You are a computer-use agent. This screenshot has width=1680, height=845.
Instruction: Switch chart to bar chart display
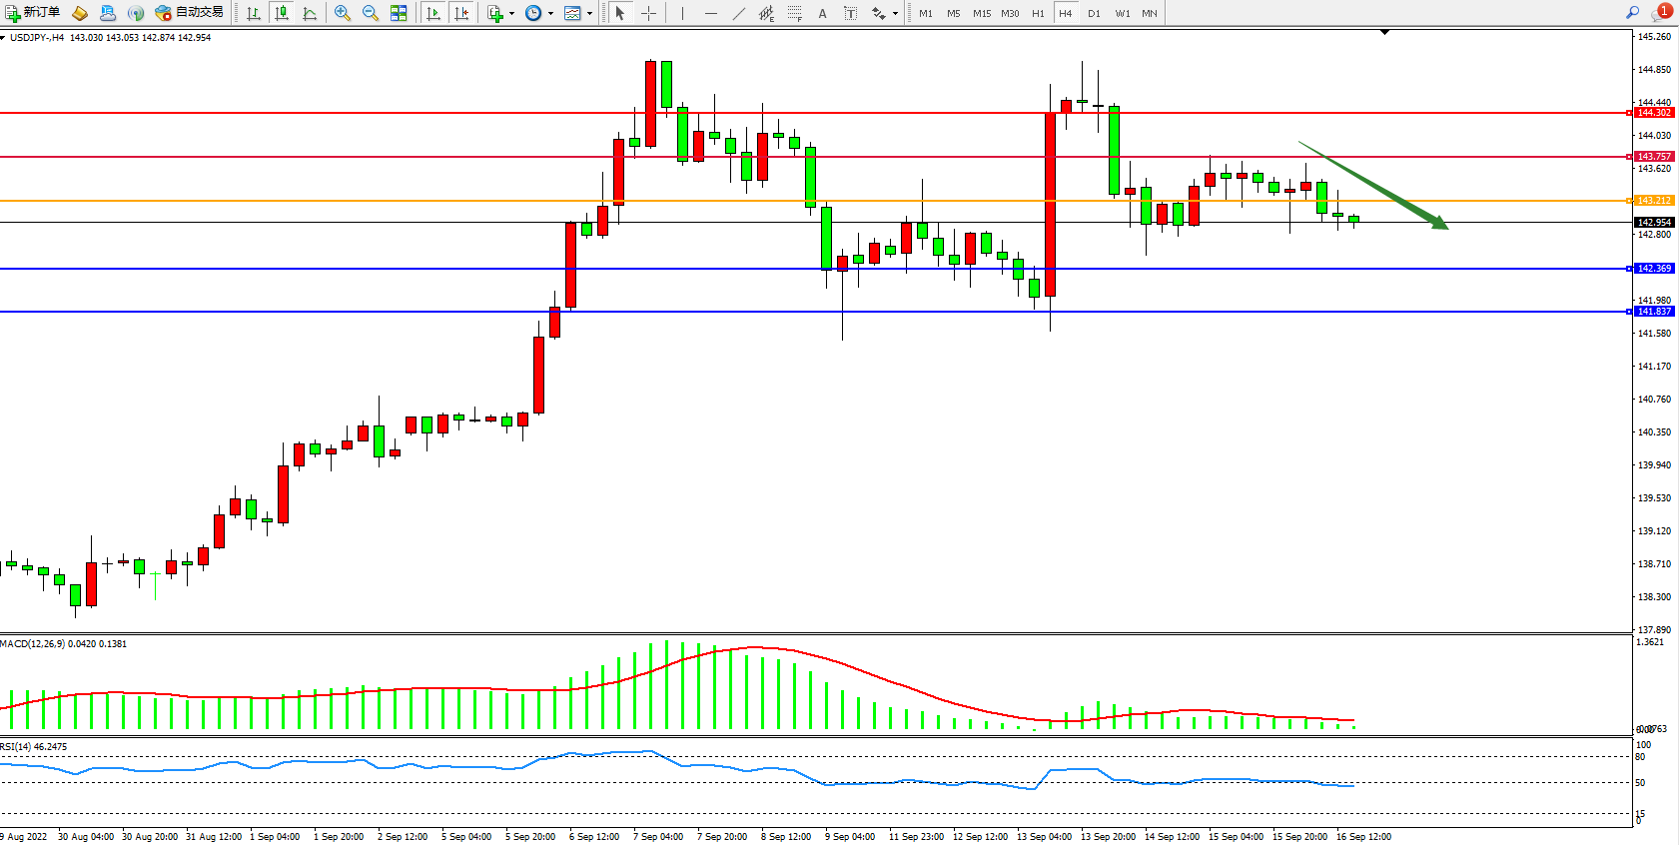click(x=254, y=13)
